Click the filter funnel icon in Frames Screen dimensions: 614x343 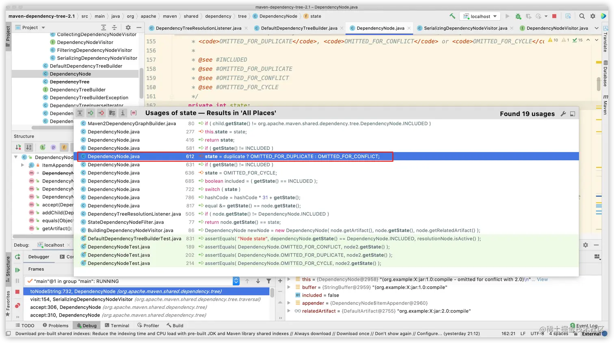[268, 281]
